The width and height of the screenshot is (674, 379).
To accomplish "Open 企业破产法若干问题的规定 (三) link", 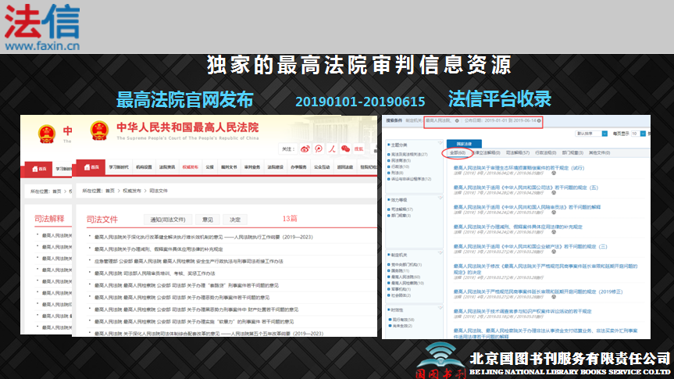I will [530, 246].
